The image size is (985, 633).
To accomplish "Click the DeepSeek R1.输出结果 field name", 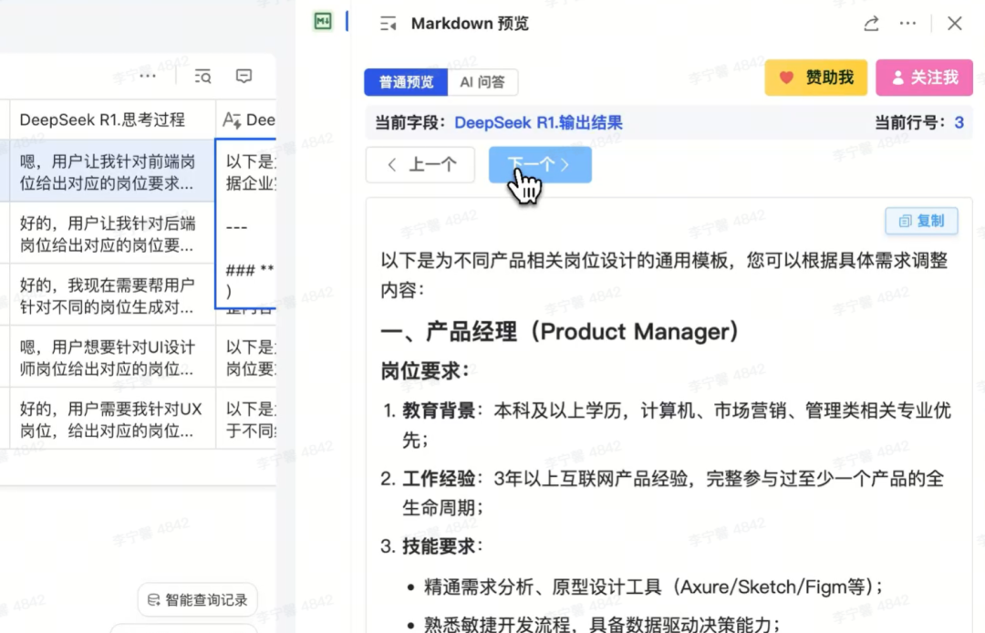I will pos(538,122).
